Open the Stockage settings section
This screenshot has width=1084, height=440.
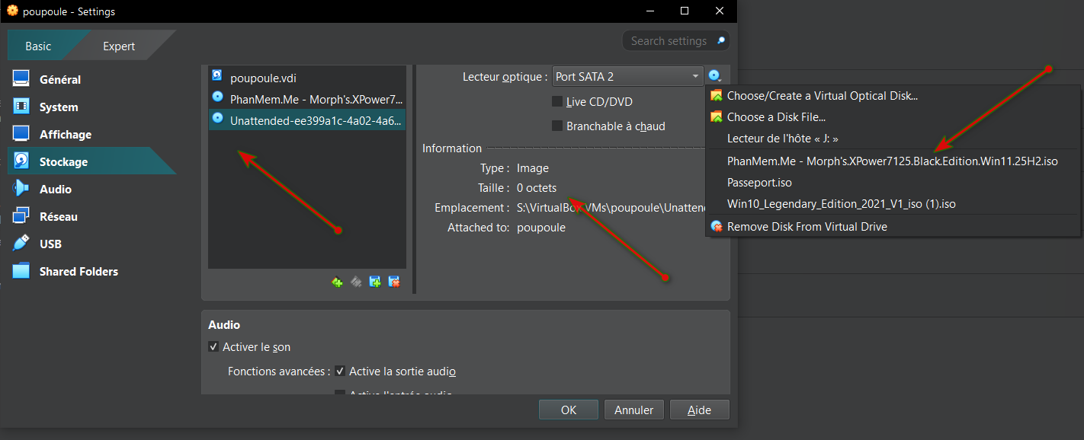pos(63,162)
